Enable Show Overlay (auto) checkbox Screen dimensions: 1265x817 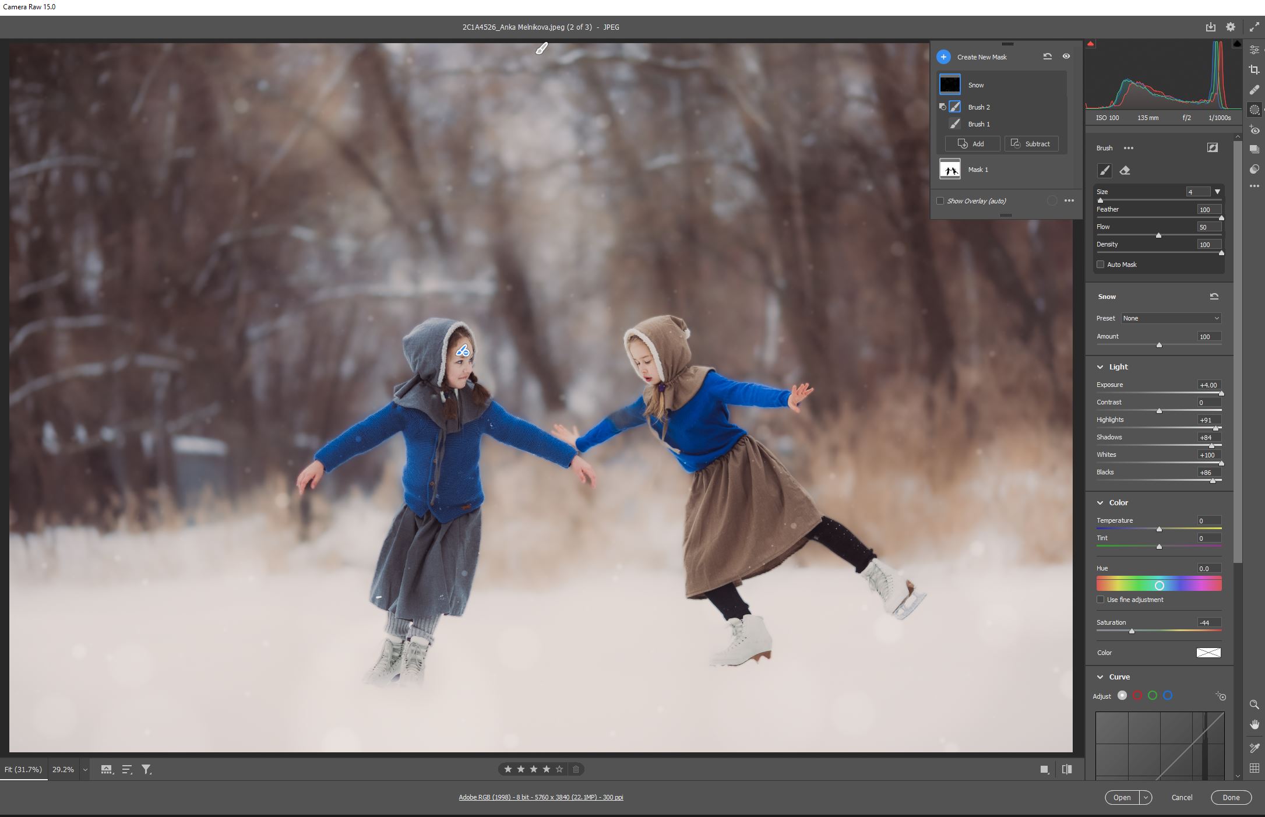click(x=940, y=201)
